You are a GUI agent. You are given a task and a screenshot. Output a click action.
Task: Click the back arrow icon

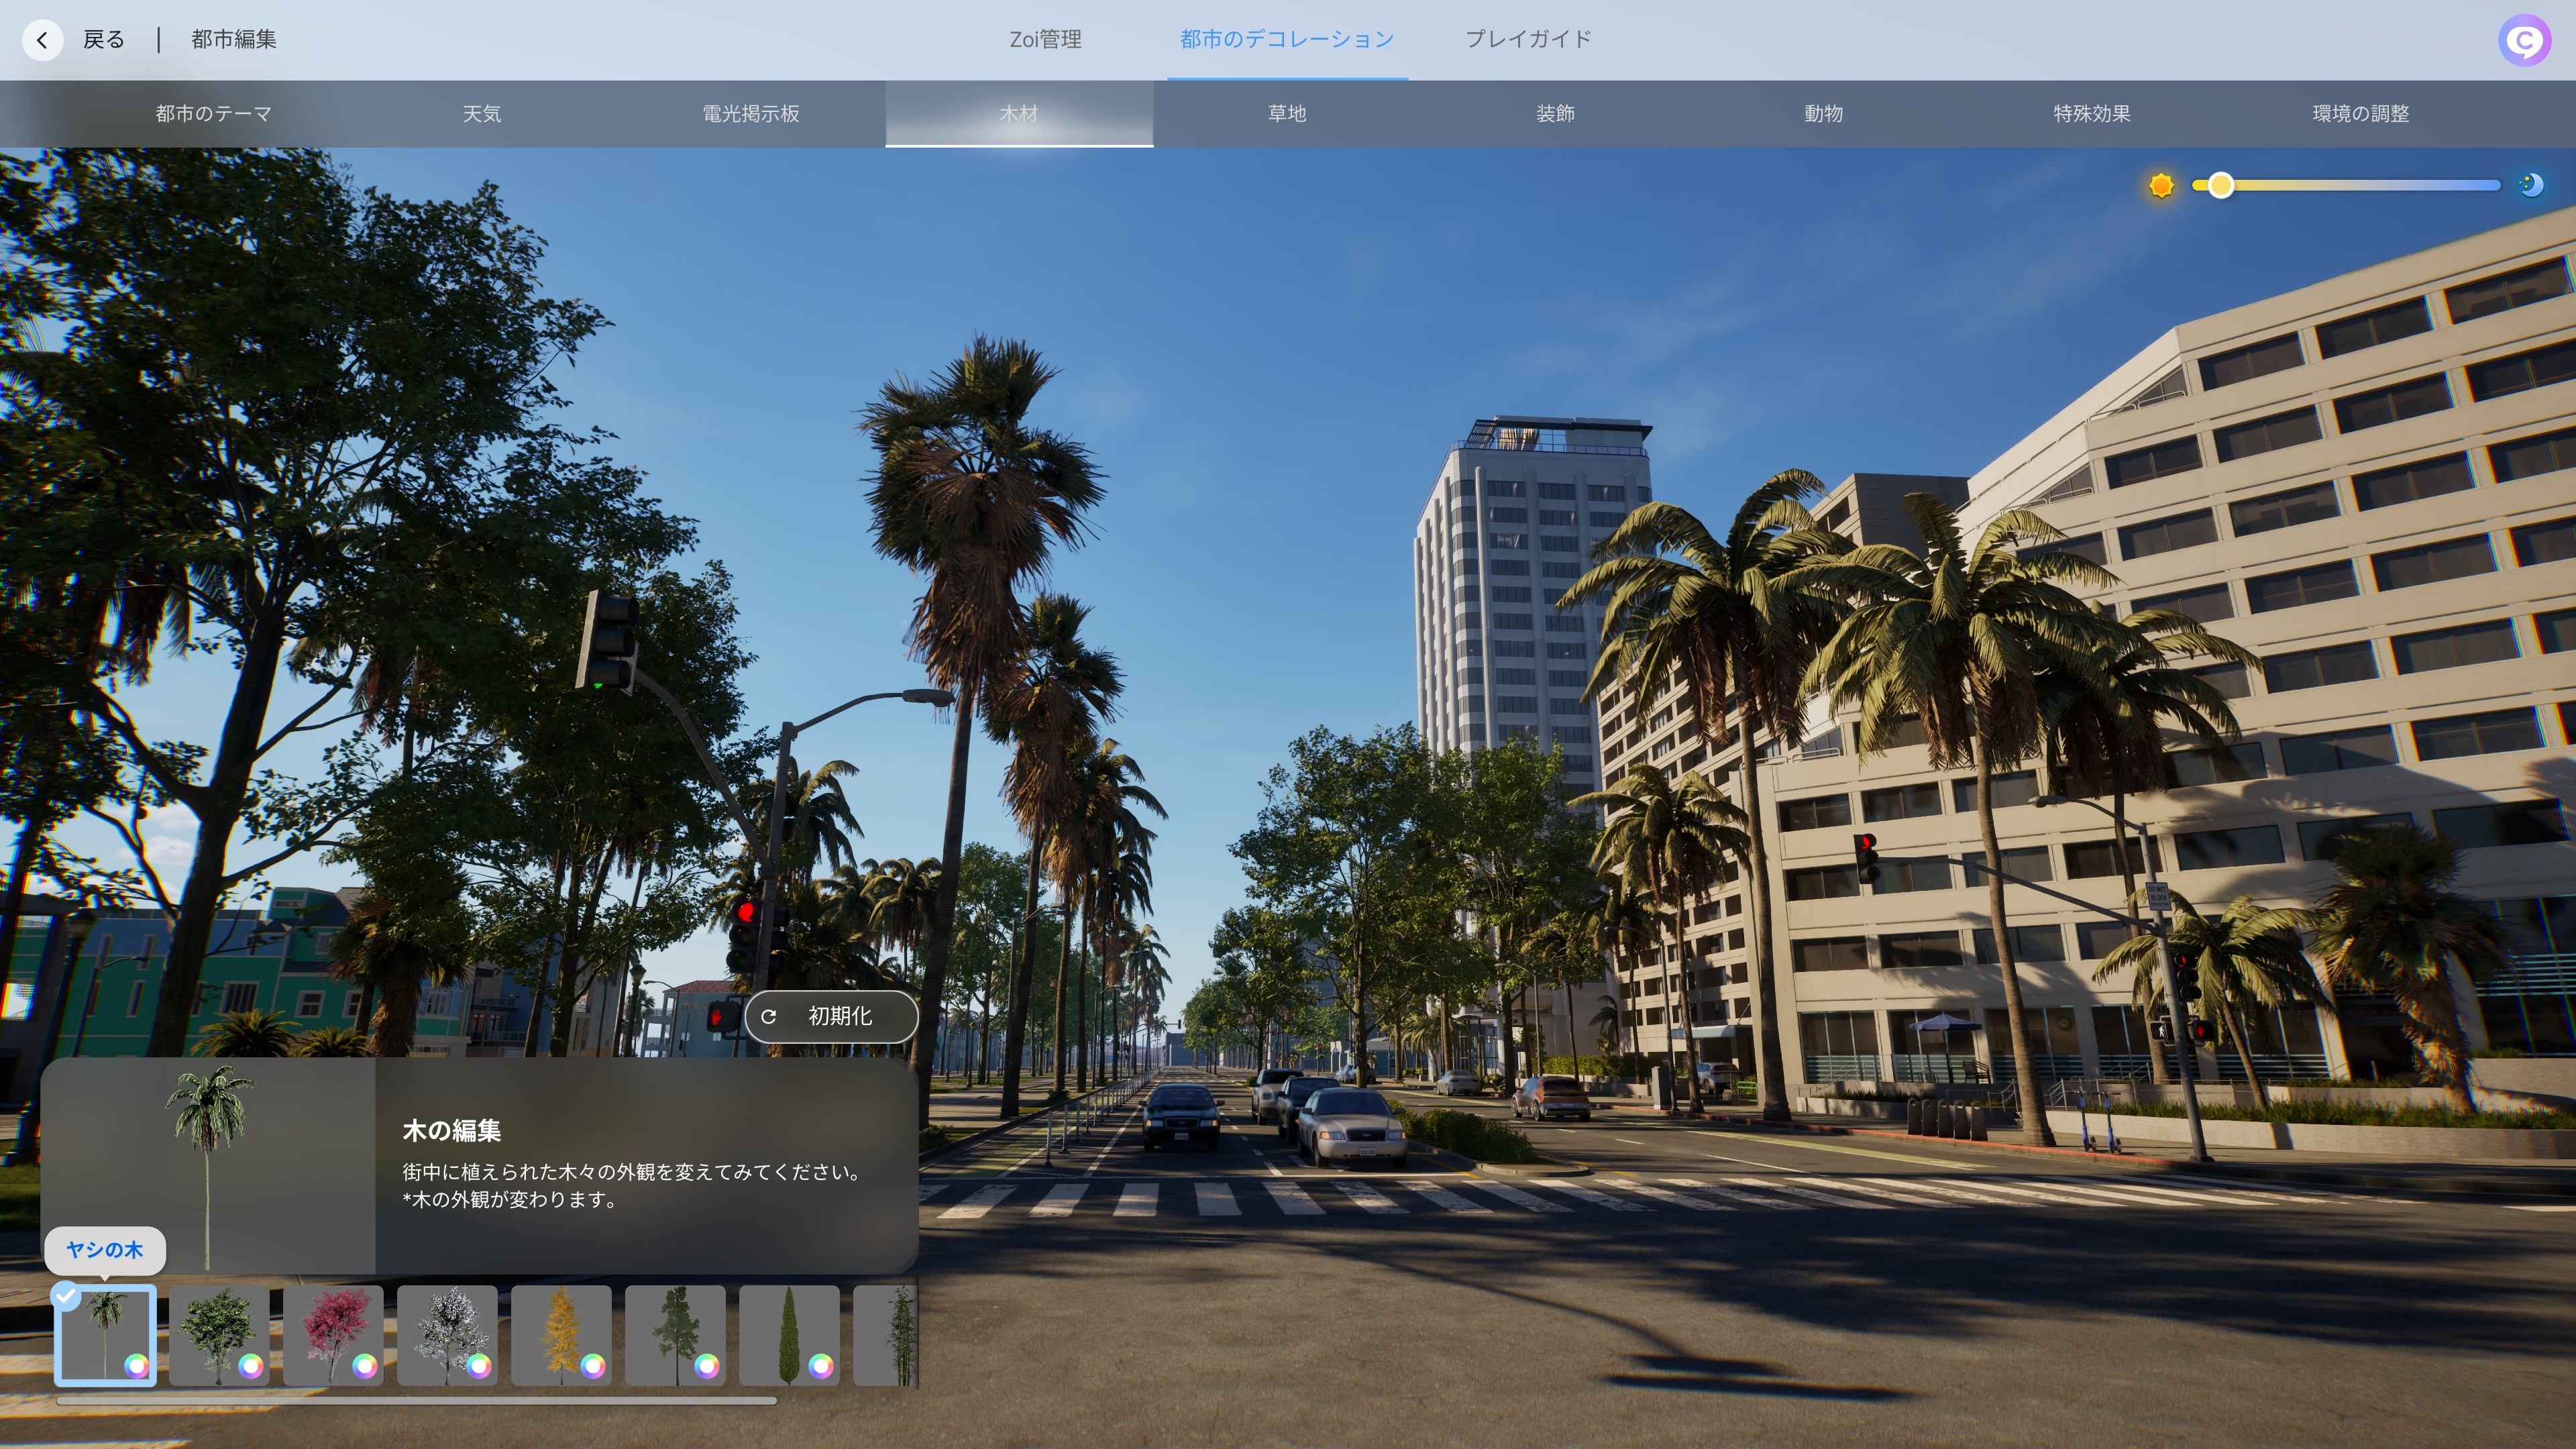coord(42,40)
